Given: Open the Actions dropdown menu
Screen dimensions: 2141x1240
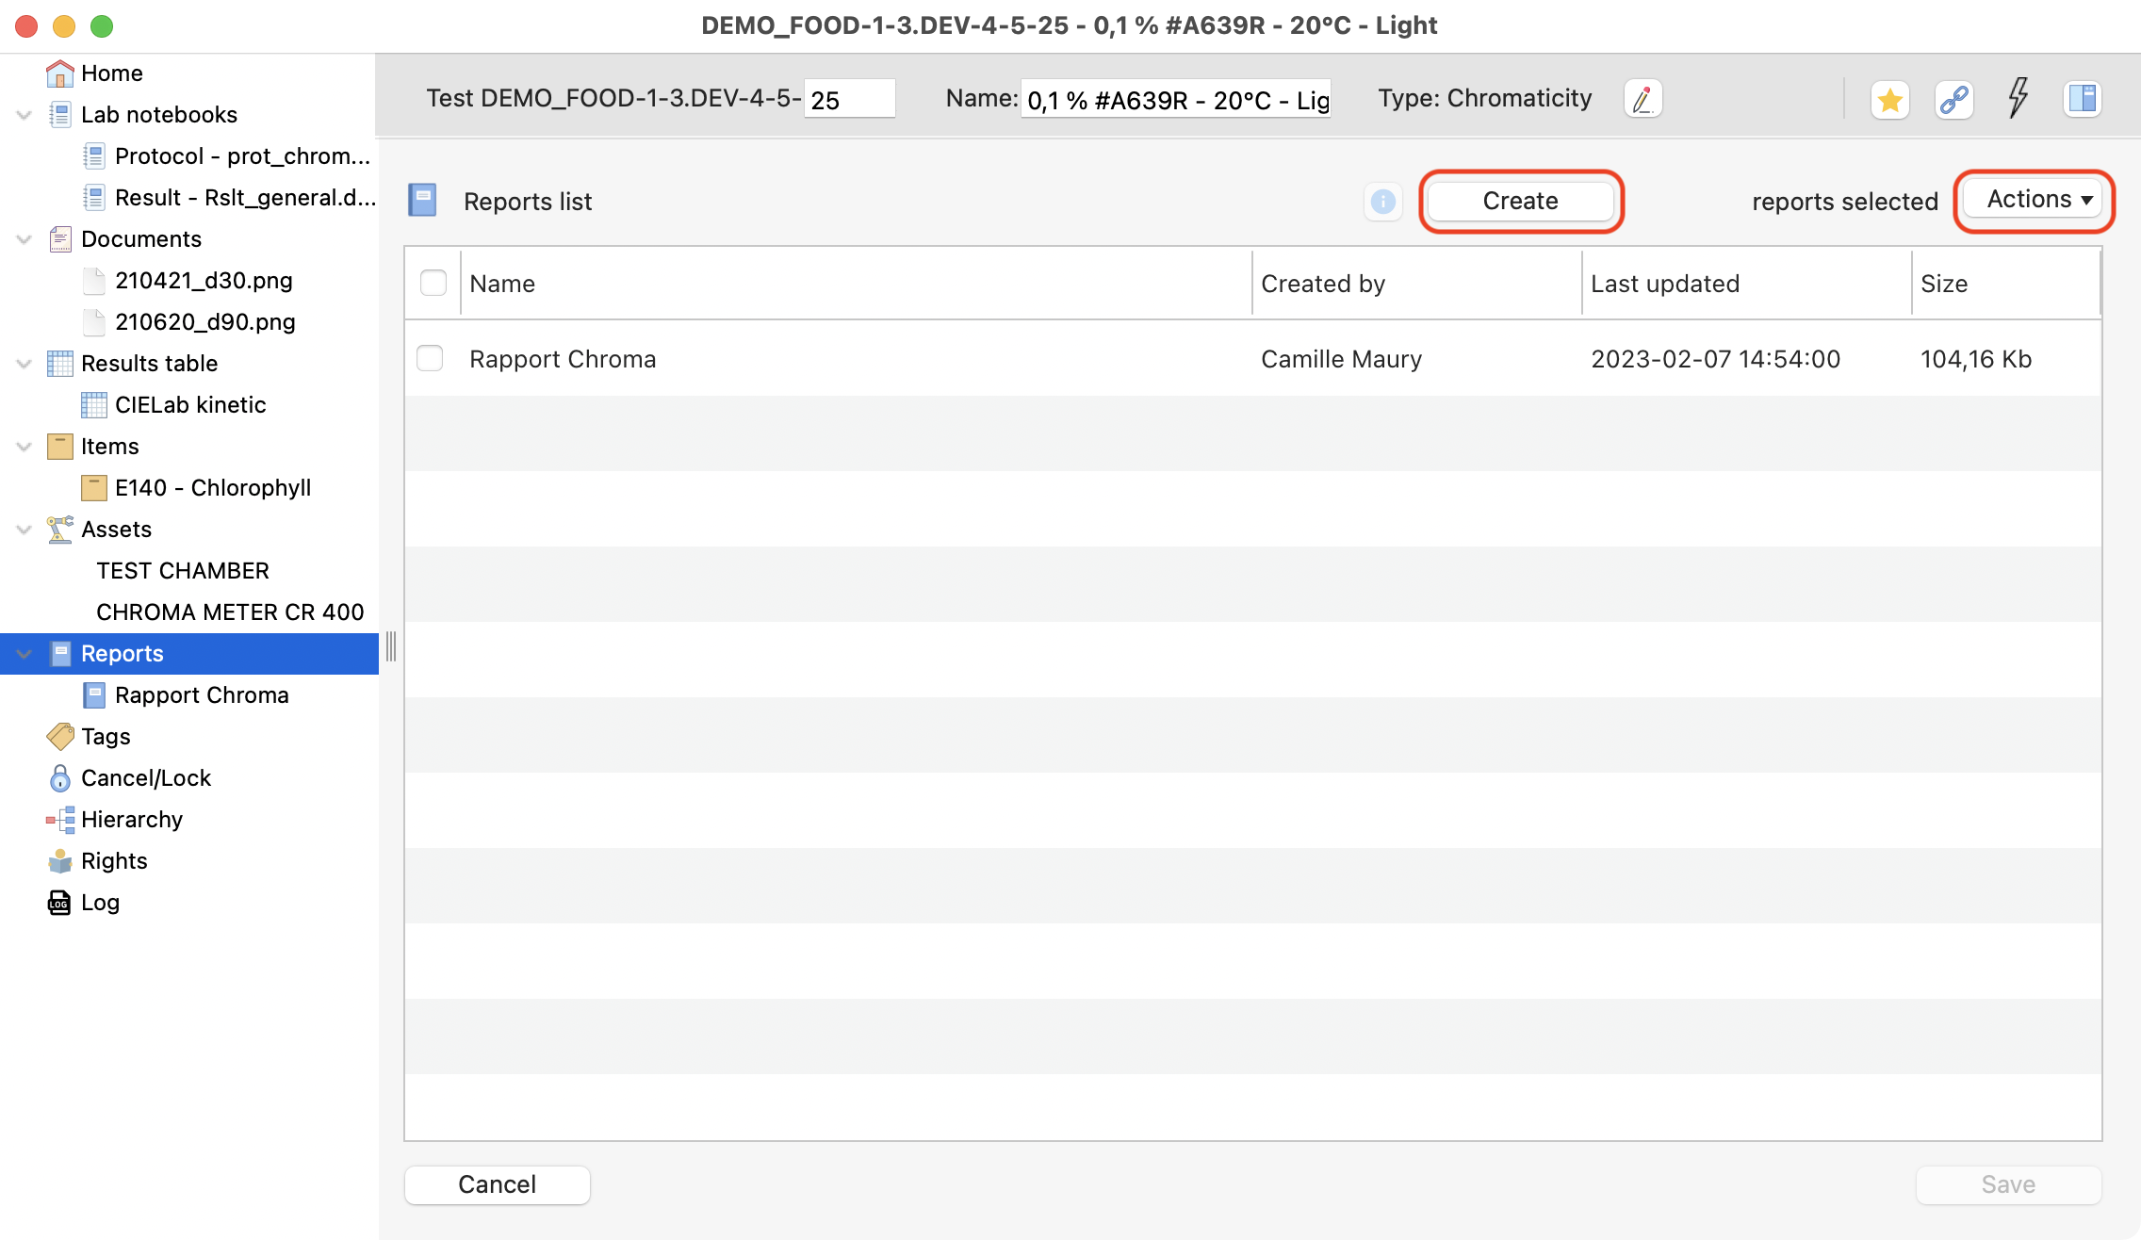Looking at the screenshot, I should (2034, 200).
